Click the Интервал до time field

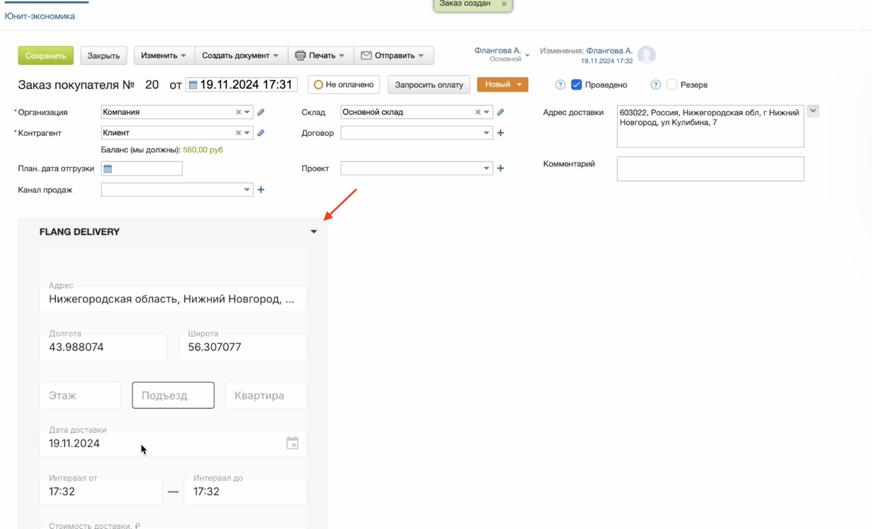pos(246,491)
